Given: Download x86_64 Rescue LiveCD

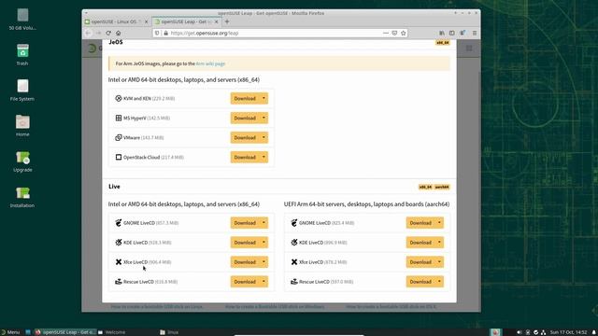Looking at the screenshot, I should click(x=245, y=282).
